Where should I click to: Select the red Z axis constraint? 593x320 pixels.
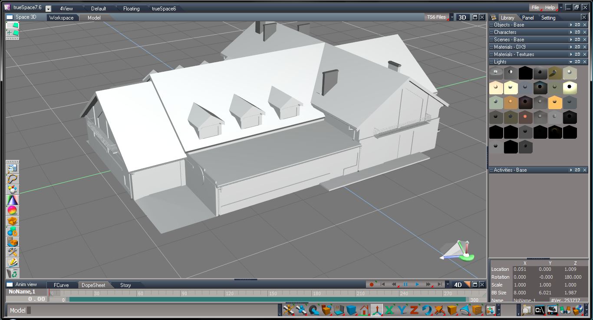[x=415, y=310]
